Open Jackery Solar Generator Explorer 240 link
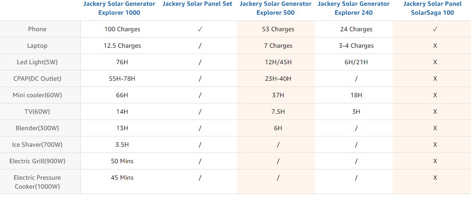 point(354,8)
